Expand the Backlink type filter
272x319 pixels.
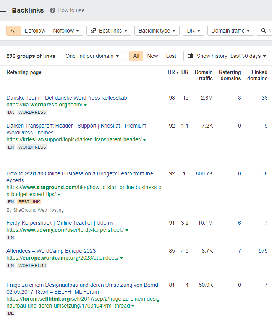tap(157, 30)
